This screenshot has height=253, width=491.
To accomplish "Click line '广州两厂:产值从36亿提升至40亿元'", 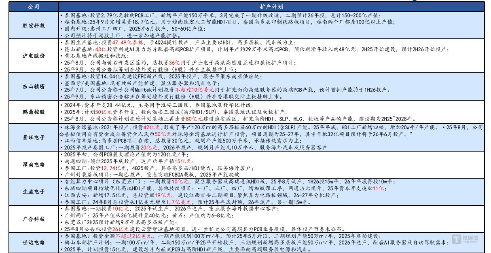I will pos(147,215).
